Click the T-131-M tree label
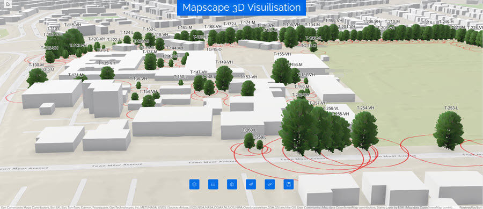 76,75
